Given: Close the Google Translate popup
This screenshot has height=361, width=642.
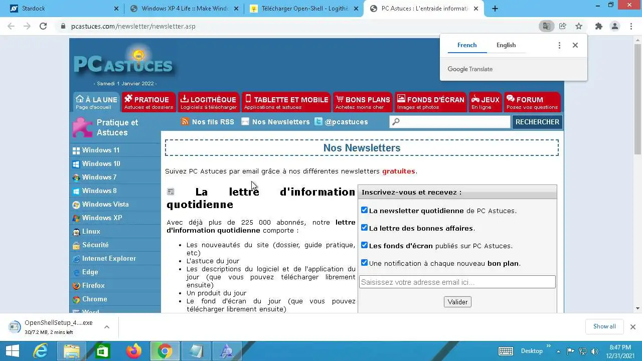Looking at the screenshot, I should pos(575,45).
